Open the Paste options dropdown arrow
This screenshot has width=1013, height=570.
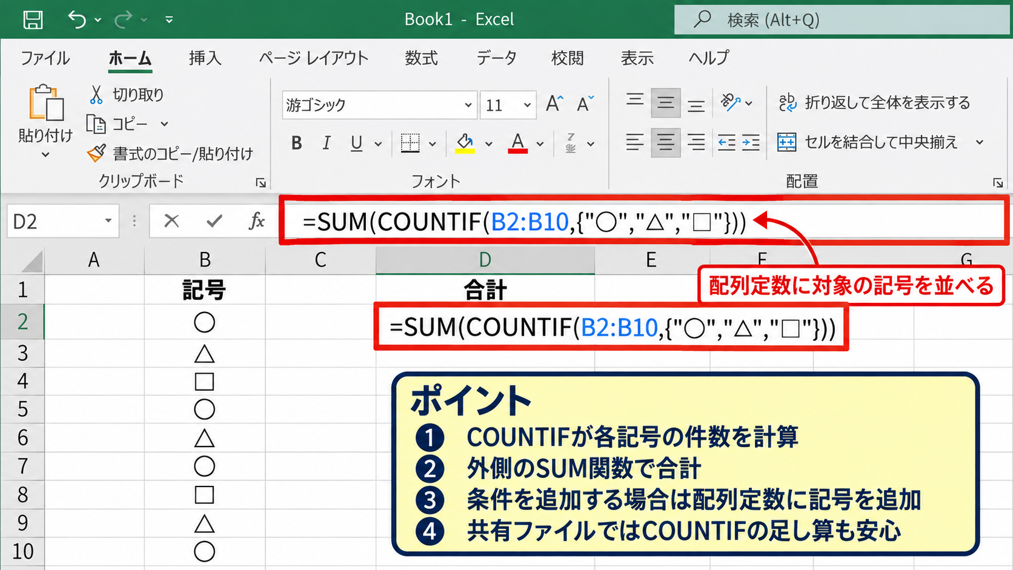(x=45, y=155)
